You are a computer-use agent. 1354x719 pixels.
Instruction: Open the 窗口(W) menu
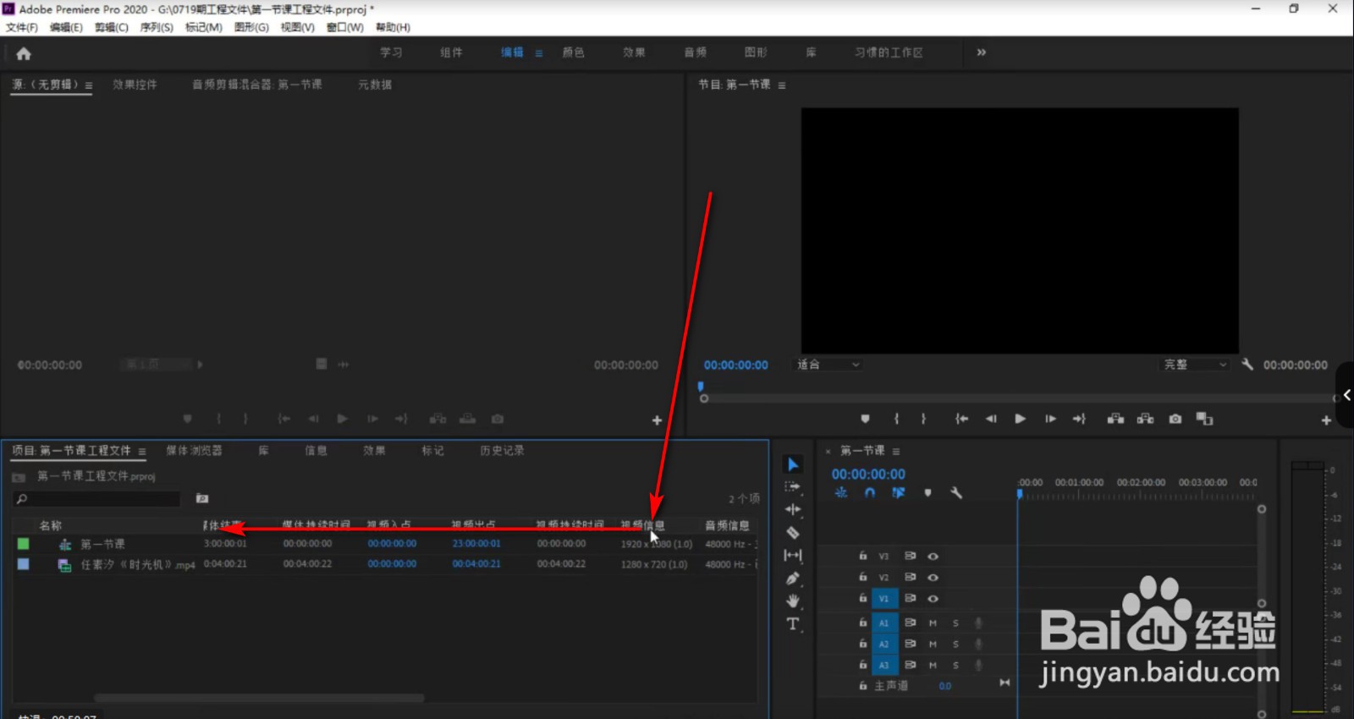(345, 27)
